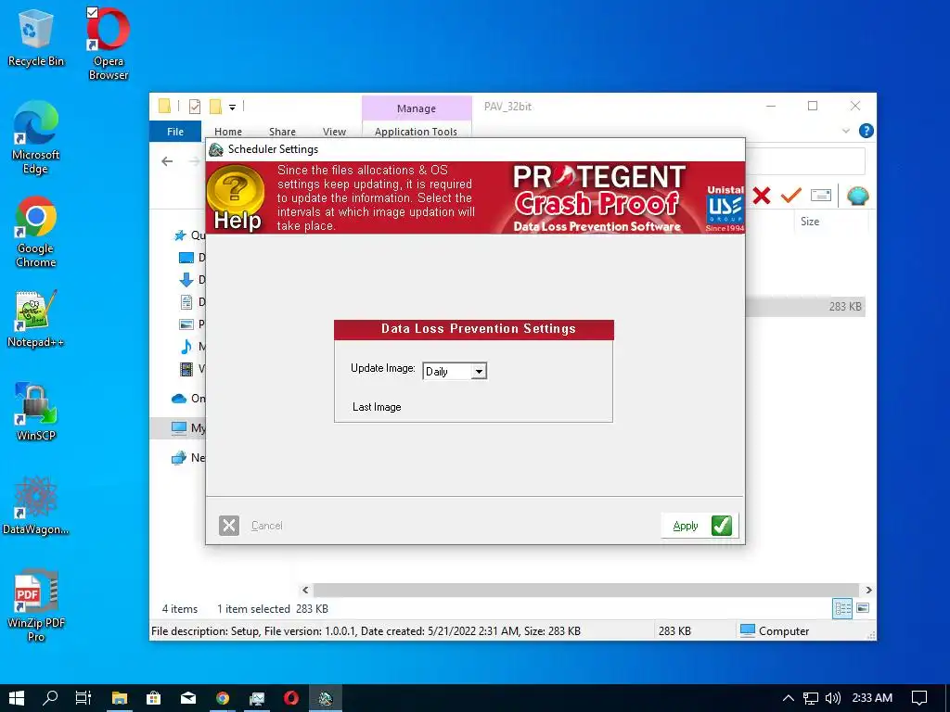Viewport: 950px width, 712px height.
Task: Click the shell globe icon in Explorer toolbar
Action: [x=857, y=196]
